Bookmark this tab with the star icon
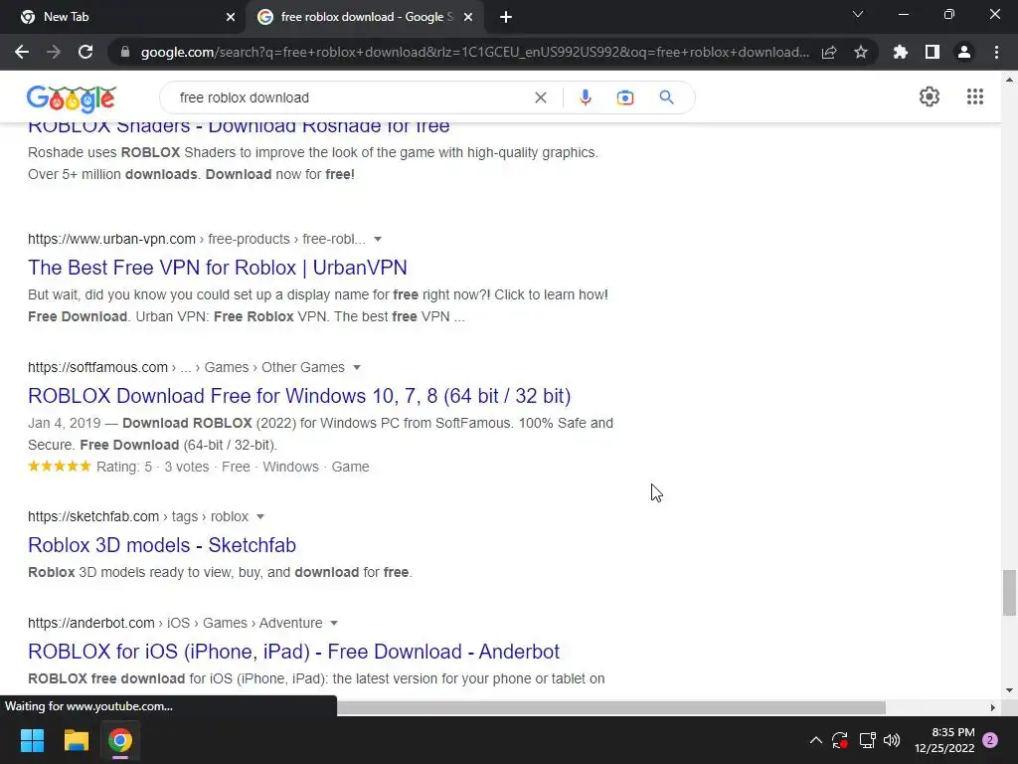Screen dimensions: 1018x764 [x=861, y=52]
